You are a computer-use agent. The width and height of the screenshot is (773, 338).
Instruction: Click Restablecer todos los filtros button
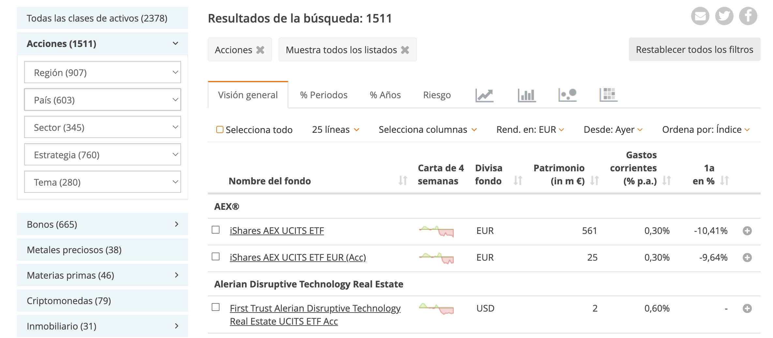click(694, 50)
